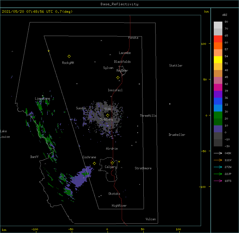Click the yellow station marker near RockyMH

point(69,56)
